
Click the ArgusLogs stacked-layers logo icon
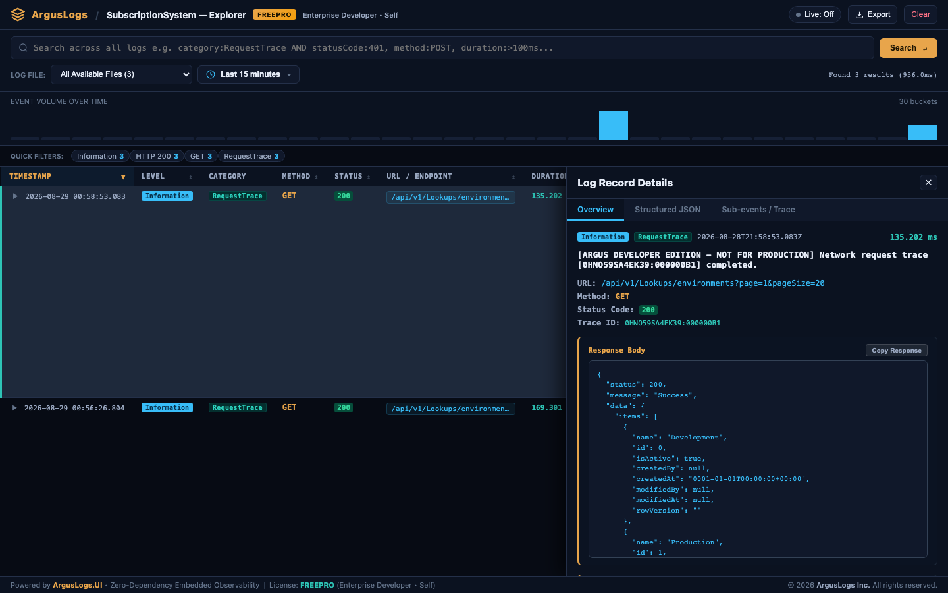coord(18,14)
